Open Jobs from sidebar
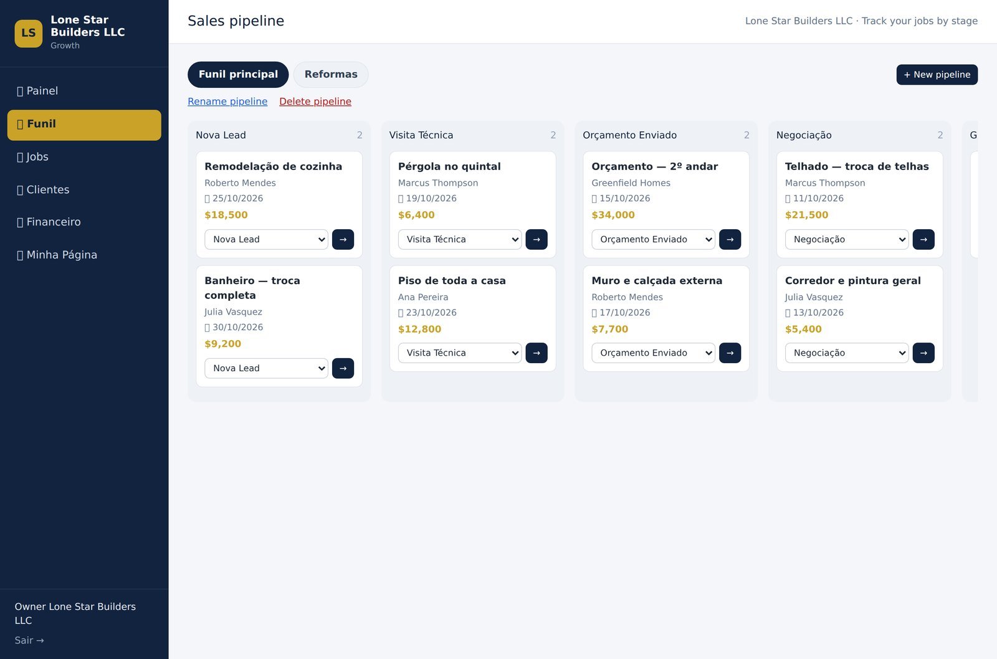The width and height of the screenshot is (997, 659). (x=84, y=157)
